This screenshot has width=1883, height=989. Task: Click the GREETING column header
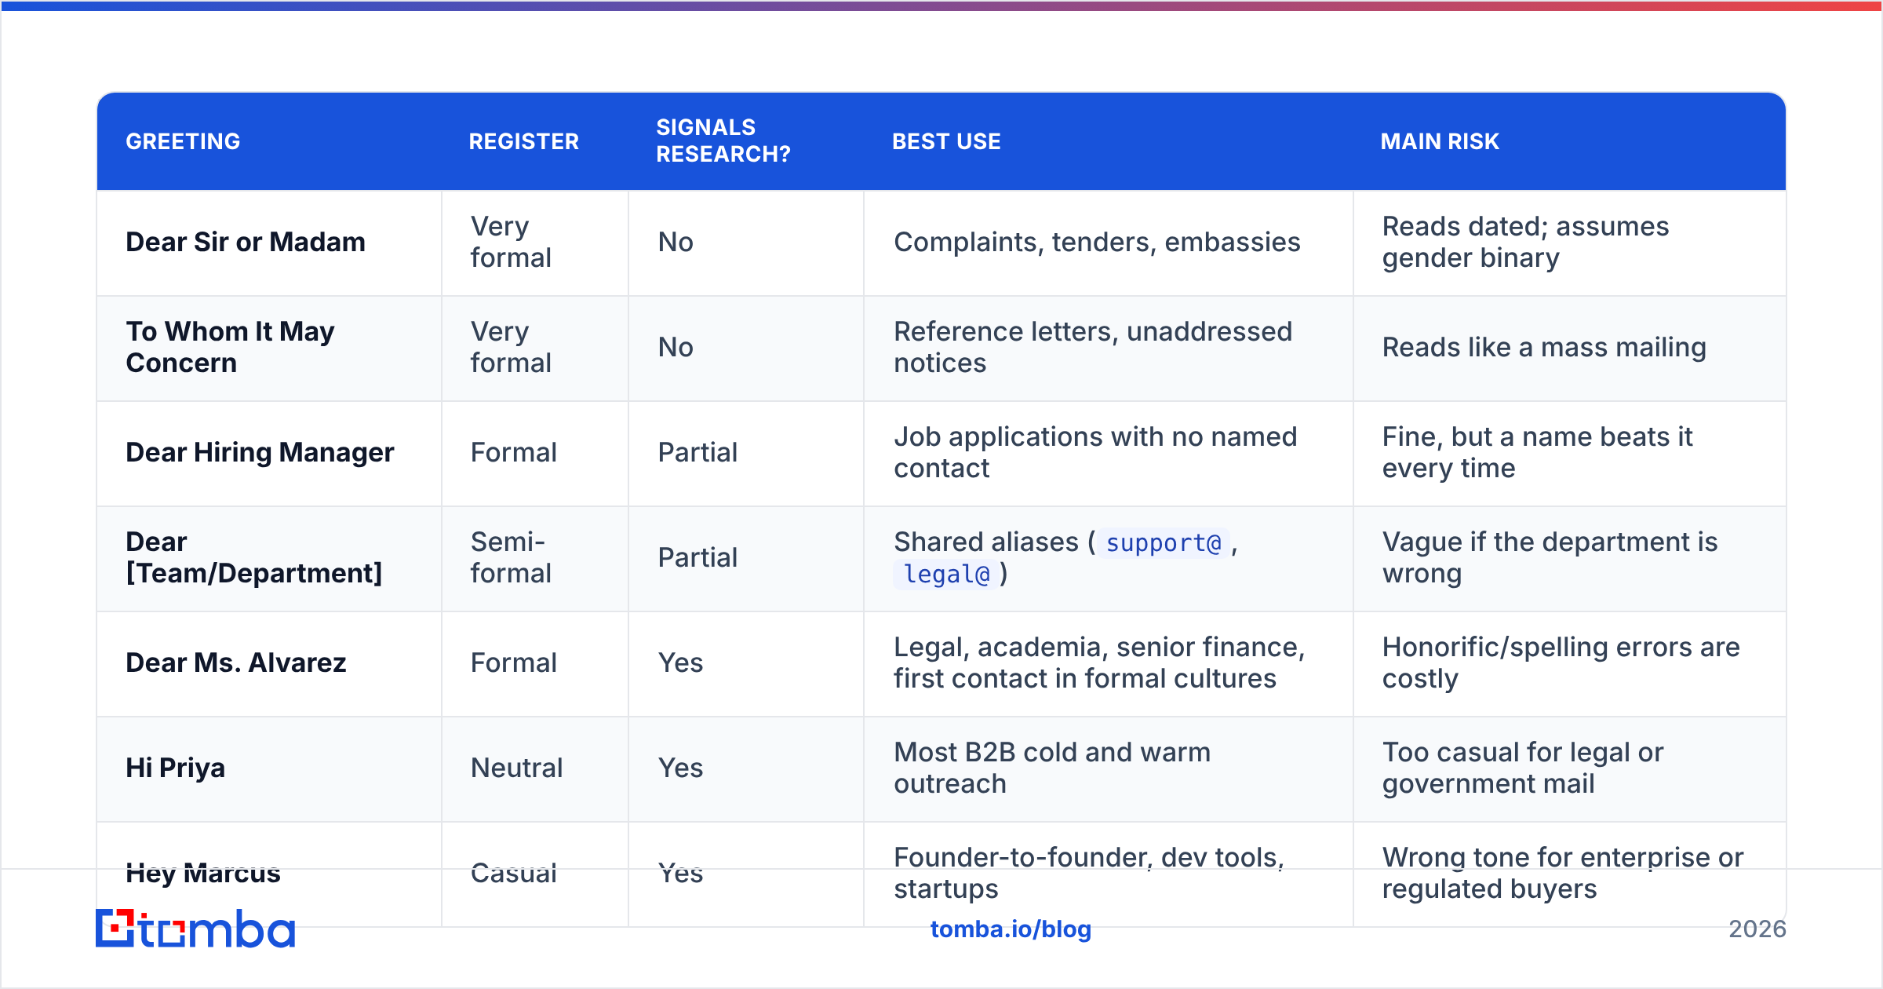(x=183, y=141)
